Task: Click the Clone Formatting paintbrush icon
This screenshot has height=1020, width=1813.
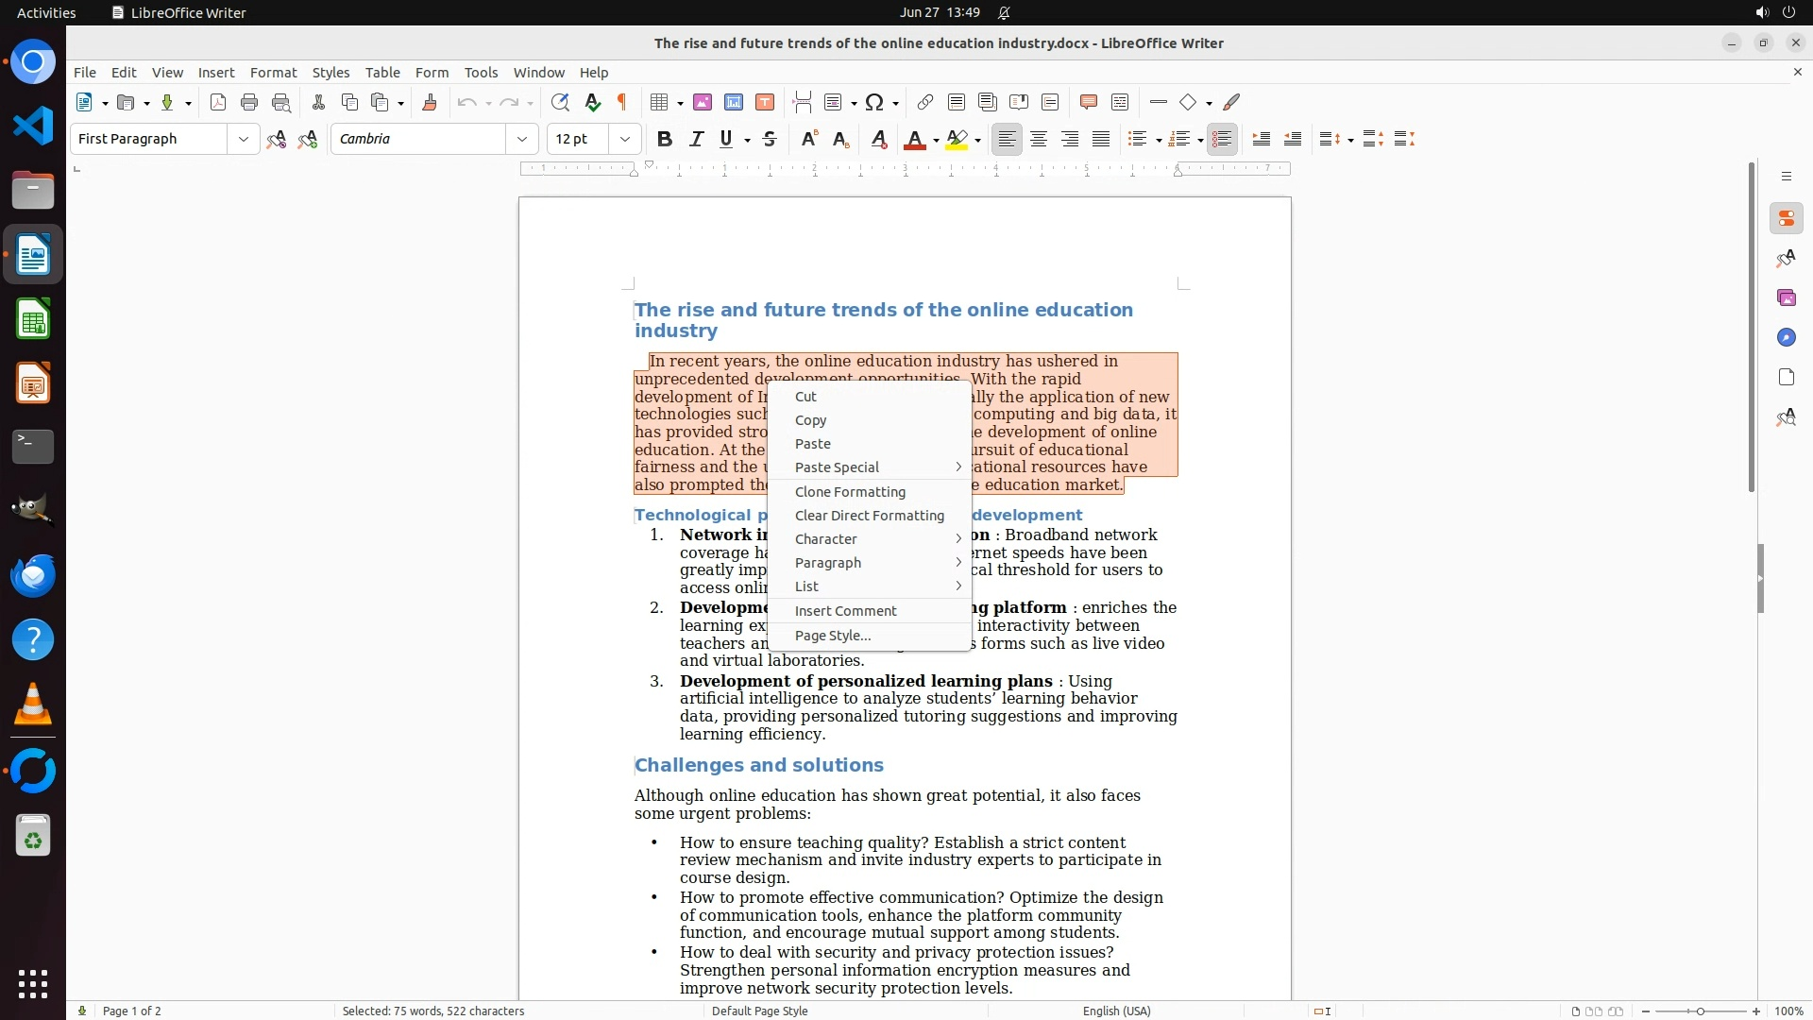Action: [x=430, y=103]
